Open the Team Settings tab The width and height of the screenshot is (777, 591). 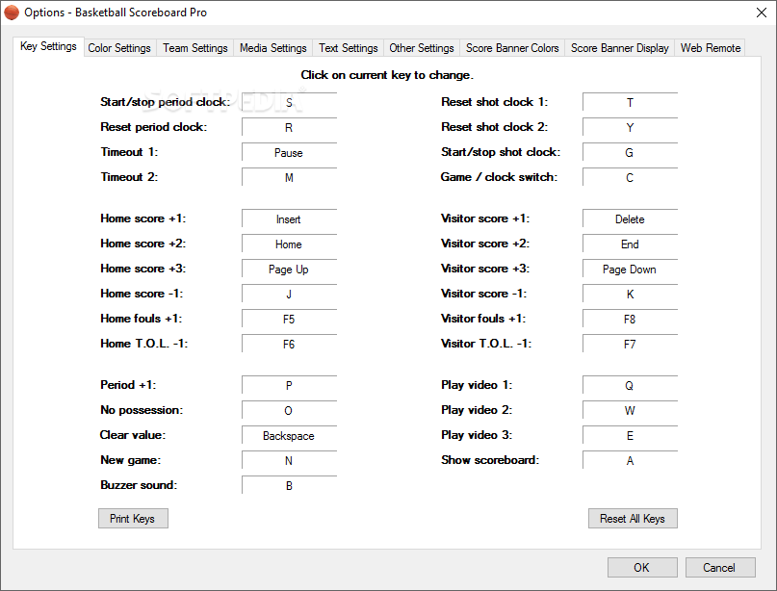195,48
